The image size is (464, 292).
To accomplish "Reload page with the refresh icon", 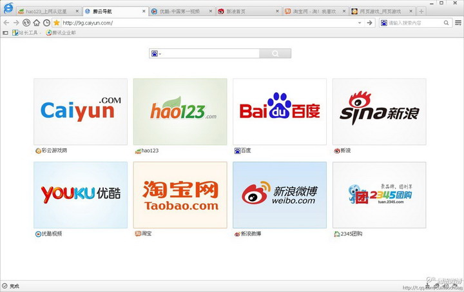I will 26,23.
